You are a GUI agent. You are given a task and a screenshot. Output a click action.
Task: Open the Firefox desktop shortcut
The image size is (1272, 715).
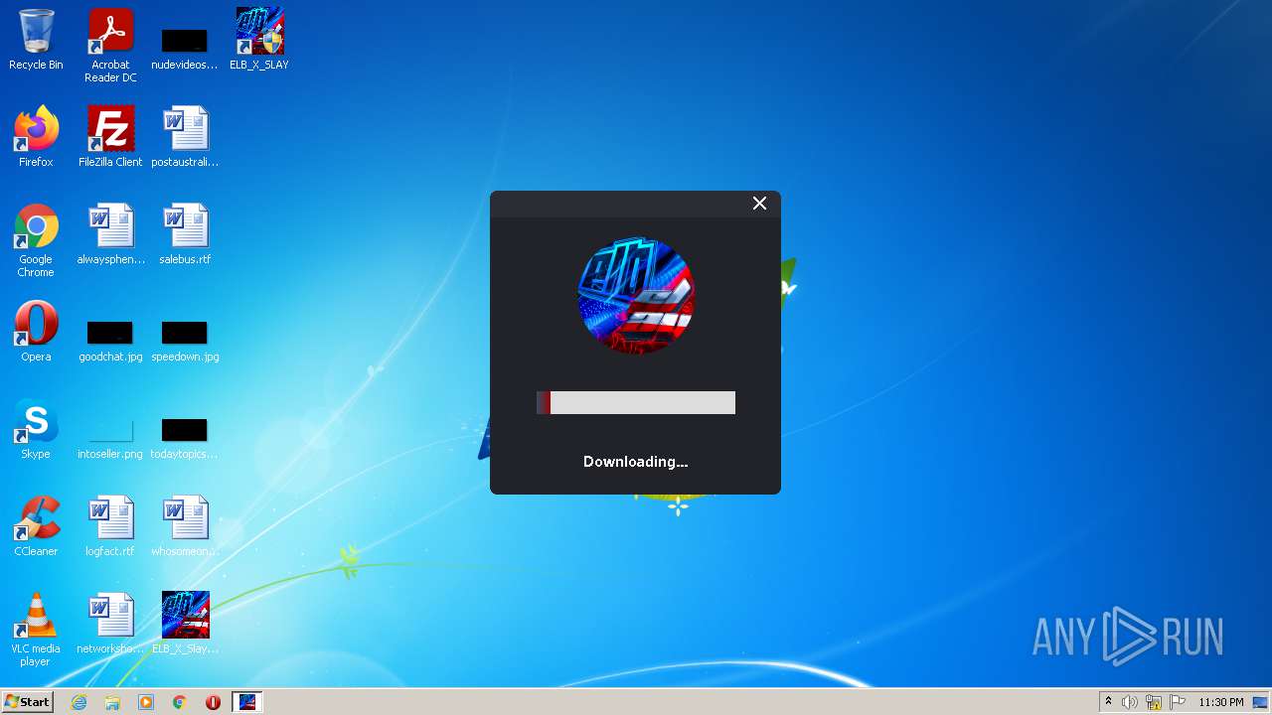[36, 137]
